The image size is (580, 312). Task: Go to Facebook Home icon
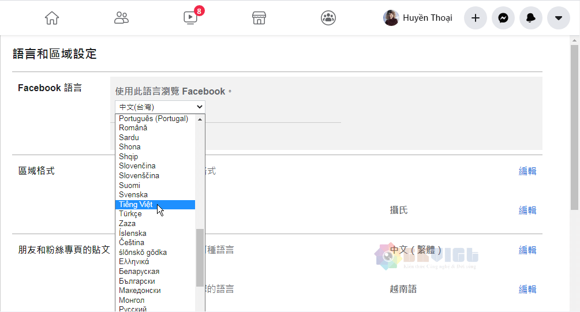pos(52,18)
